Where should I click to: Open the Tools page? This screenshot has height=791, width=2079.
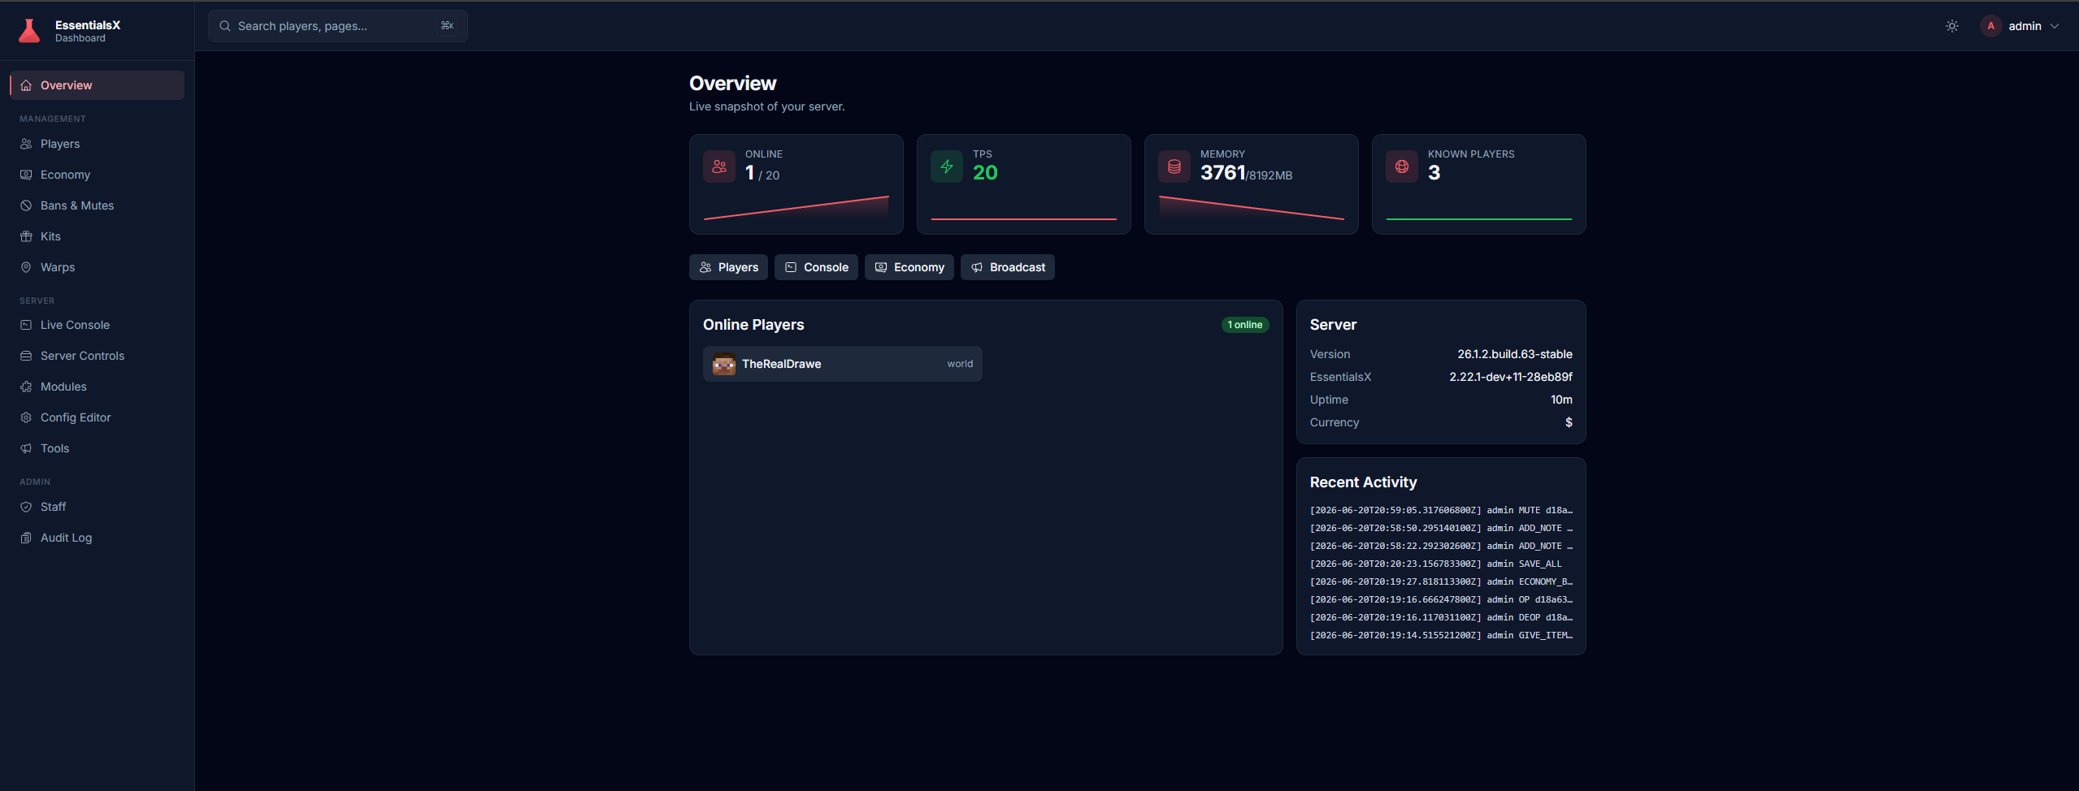98,448
